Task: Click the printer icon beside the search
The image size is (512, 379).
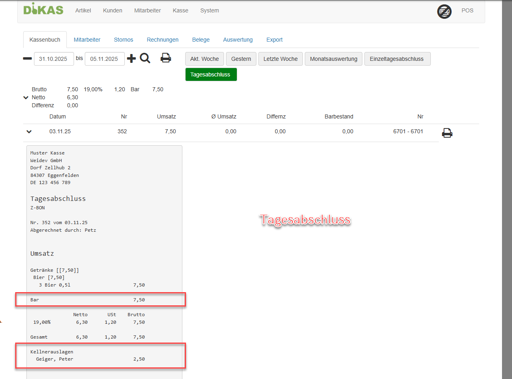Action: [166, 58]
